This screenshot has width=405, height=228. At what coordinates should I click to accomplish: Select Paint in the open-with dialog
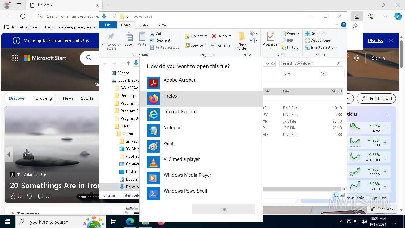click(x=201, y=146)
